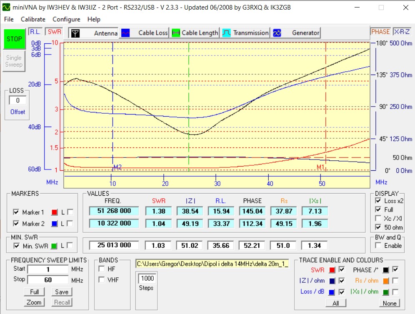The height and width of the screenshot is (314, 415).
Task: Switch to the Transmission mode icon
Action: click(227, 33)
